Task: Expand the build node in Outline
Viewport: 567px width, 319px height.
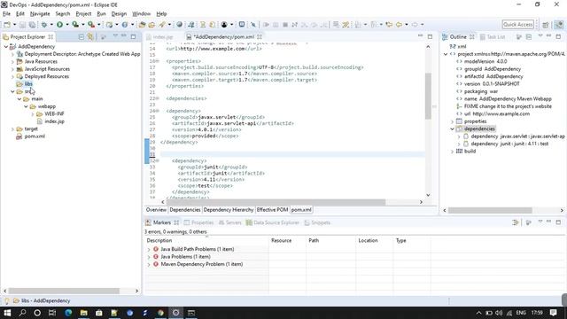Action: click(452, 152)
